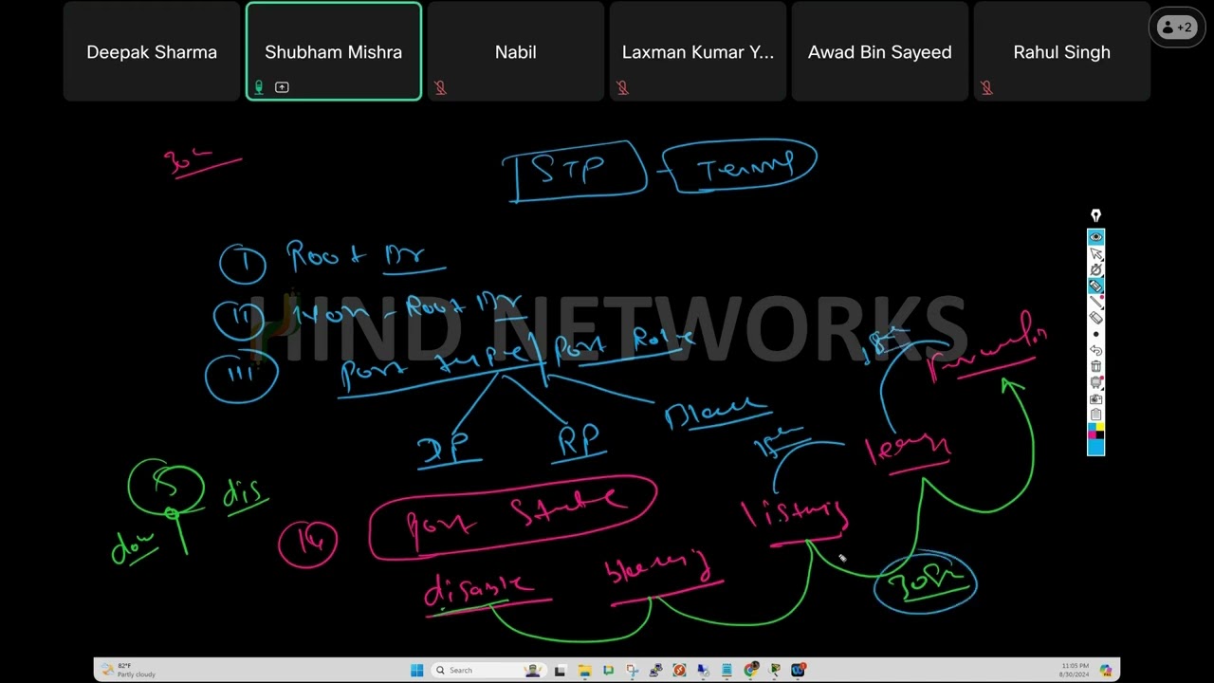Open File Explorer from the taskbar
1214x683 pixels.
point(585,670)
